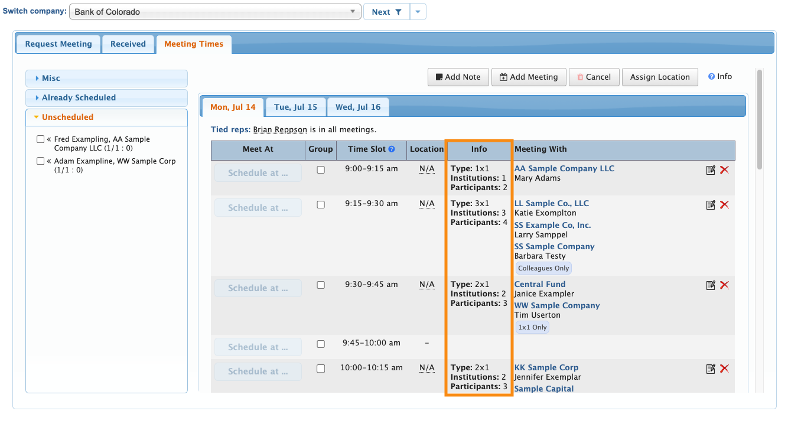Click edit icon for AA Sample Company meeting
This screenshot has width=788, height=424.
point(711,170)
